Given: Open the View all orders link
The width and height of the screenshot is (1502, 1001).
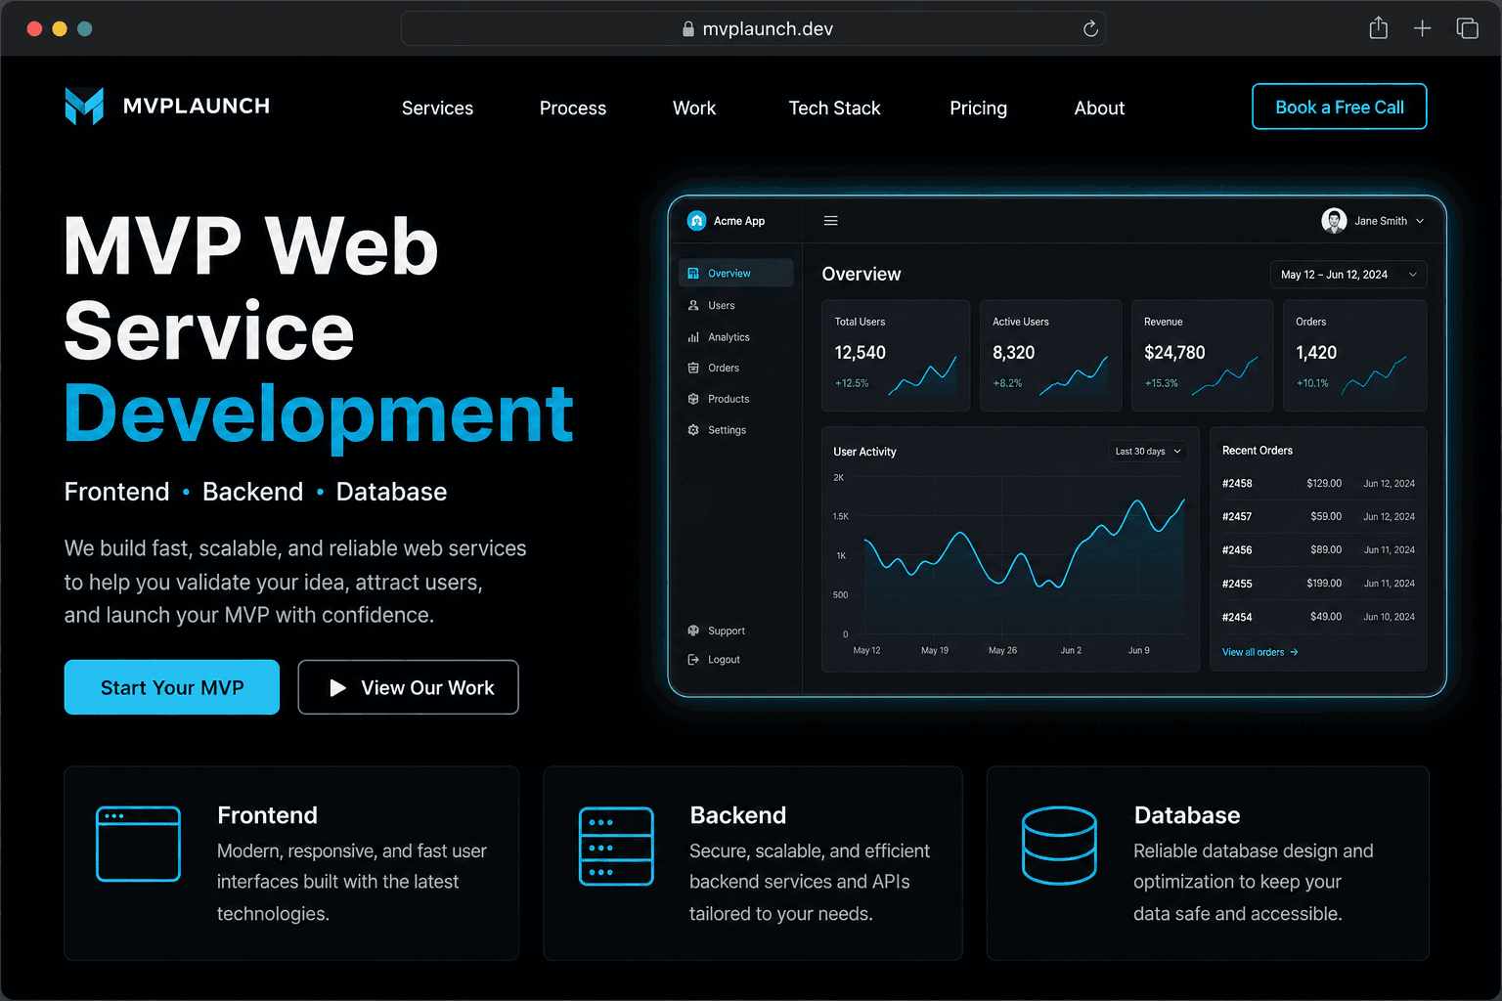Looking at the screenshot, I should pos(1259,652).
